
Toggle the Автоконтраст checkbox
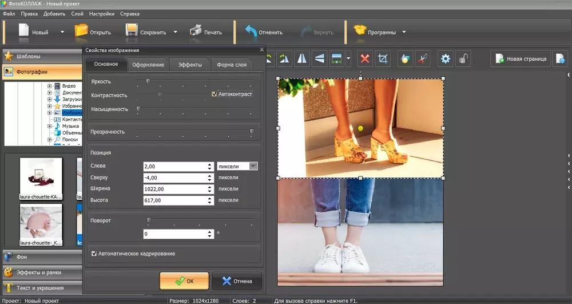click(214, 94)
